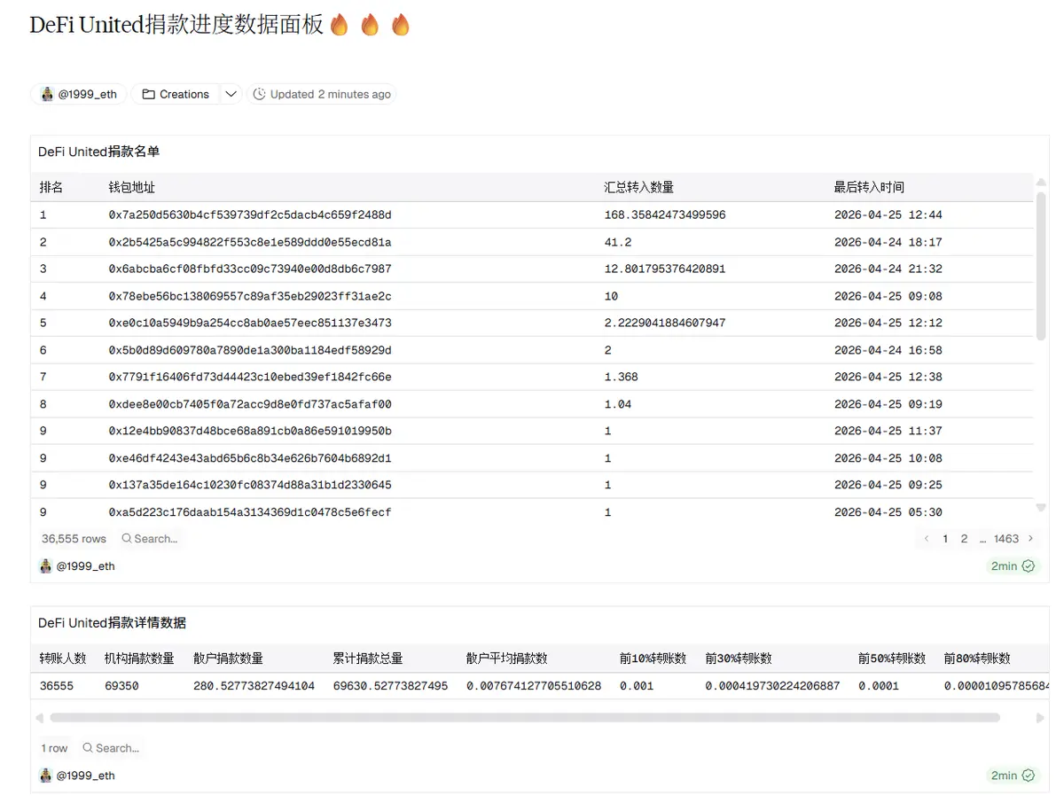Click the Updated 2 minutes ago clock badge

pyautogui.click(x=322, y=94)
